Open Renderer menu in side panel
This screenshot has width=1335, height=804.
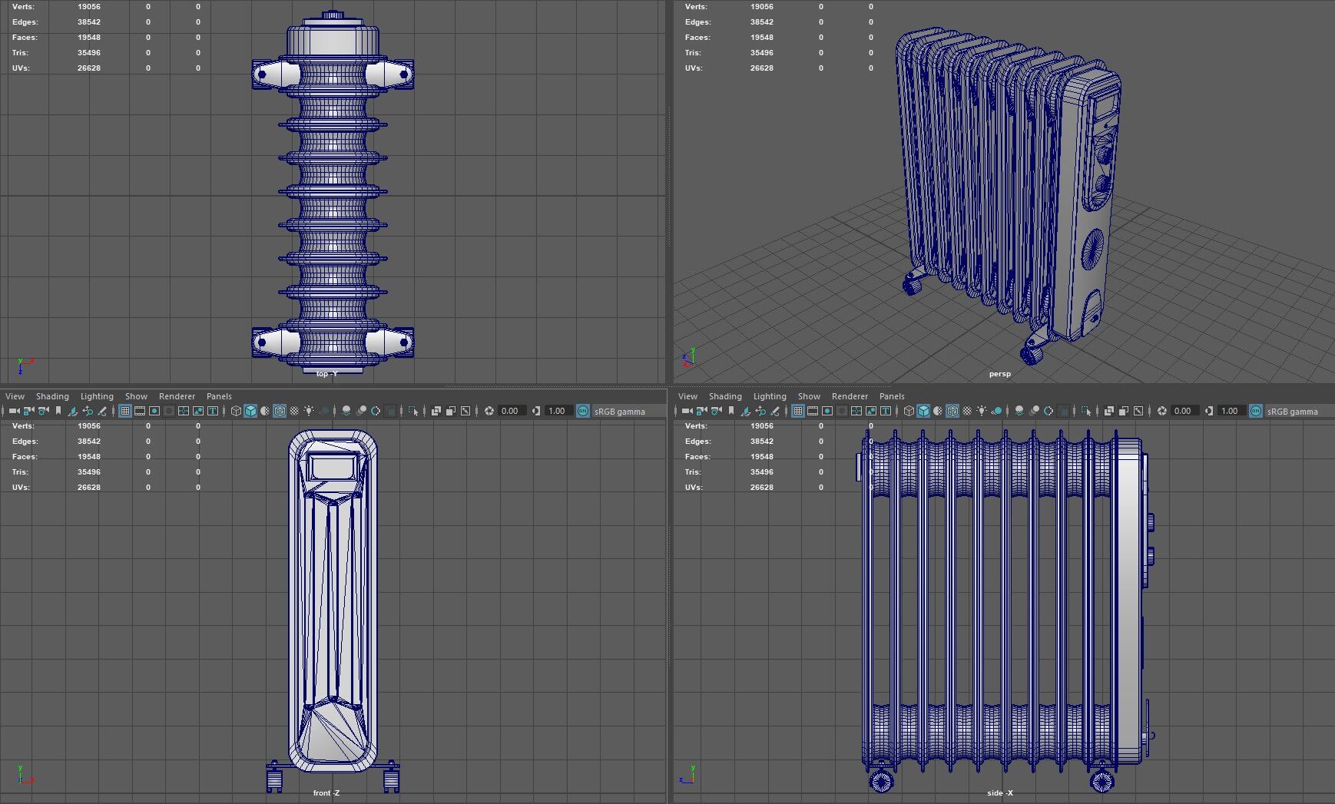pos(850,396)
